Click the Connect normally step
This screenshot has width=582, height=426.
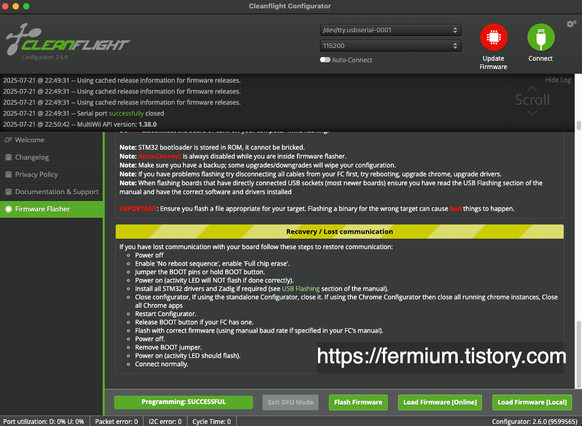coord(161,364)
